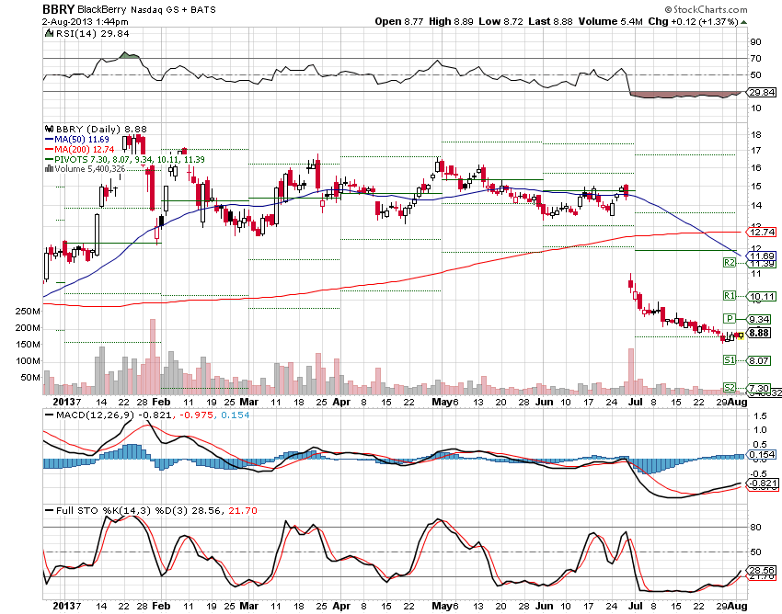Click the yellow-highlighted latest candlestick

(x=742, y=335)
